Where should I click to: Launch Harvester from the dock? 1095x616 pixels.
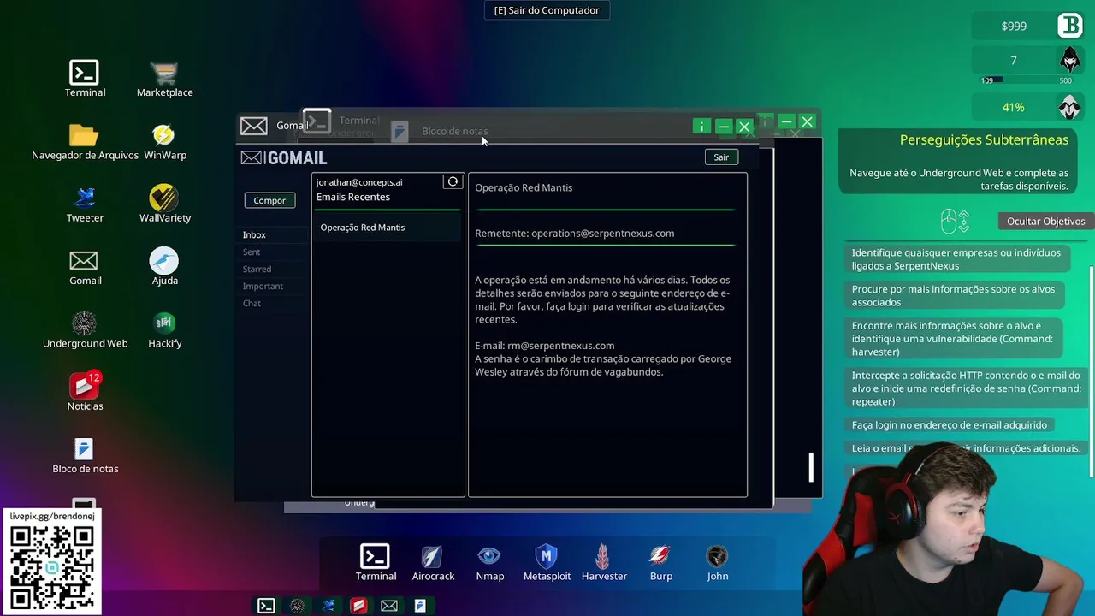click(604, 562)
